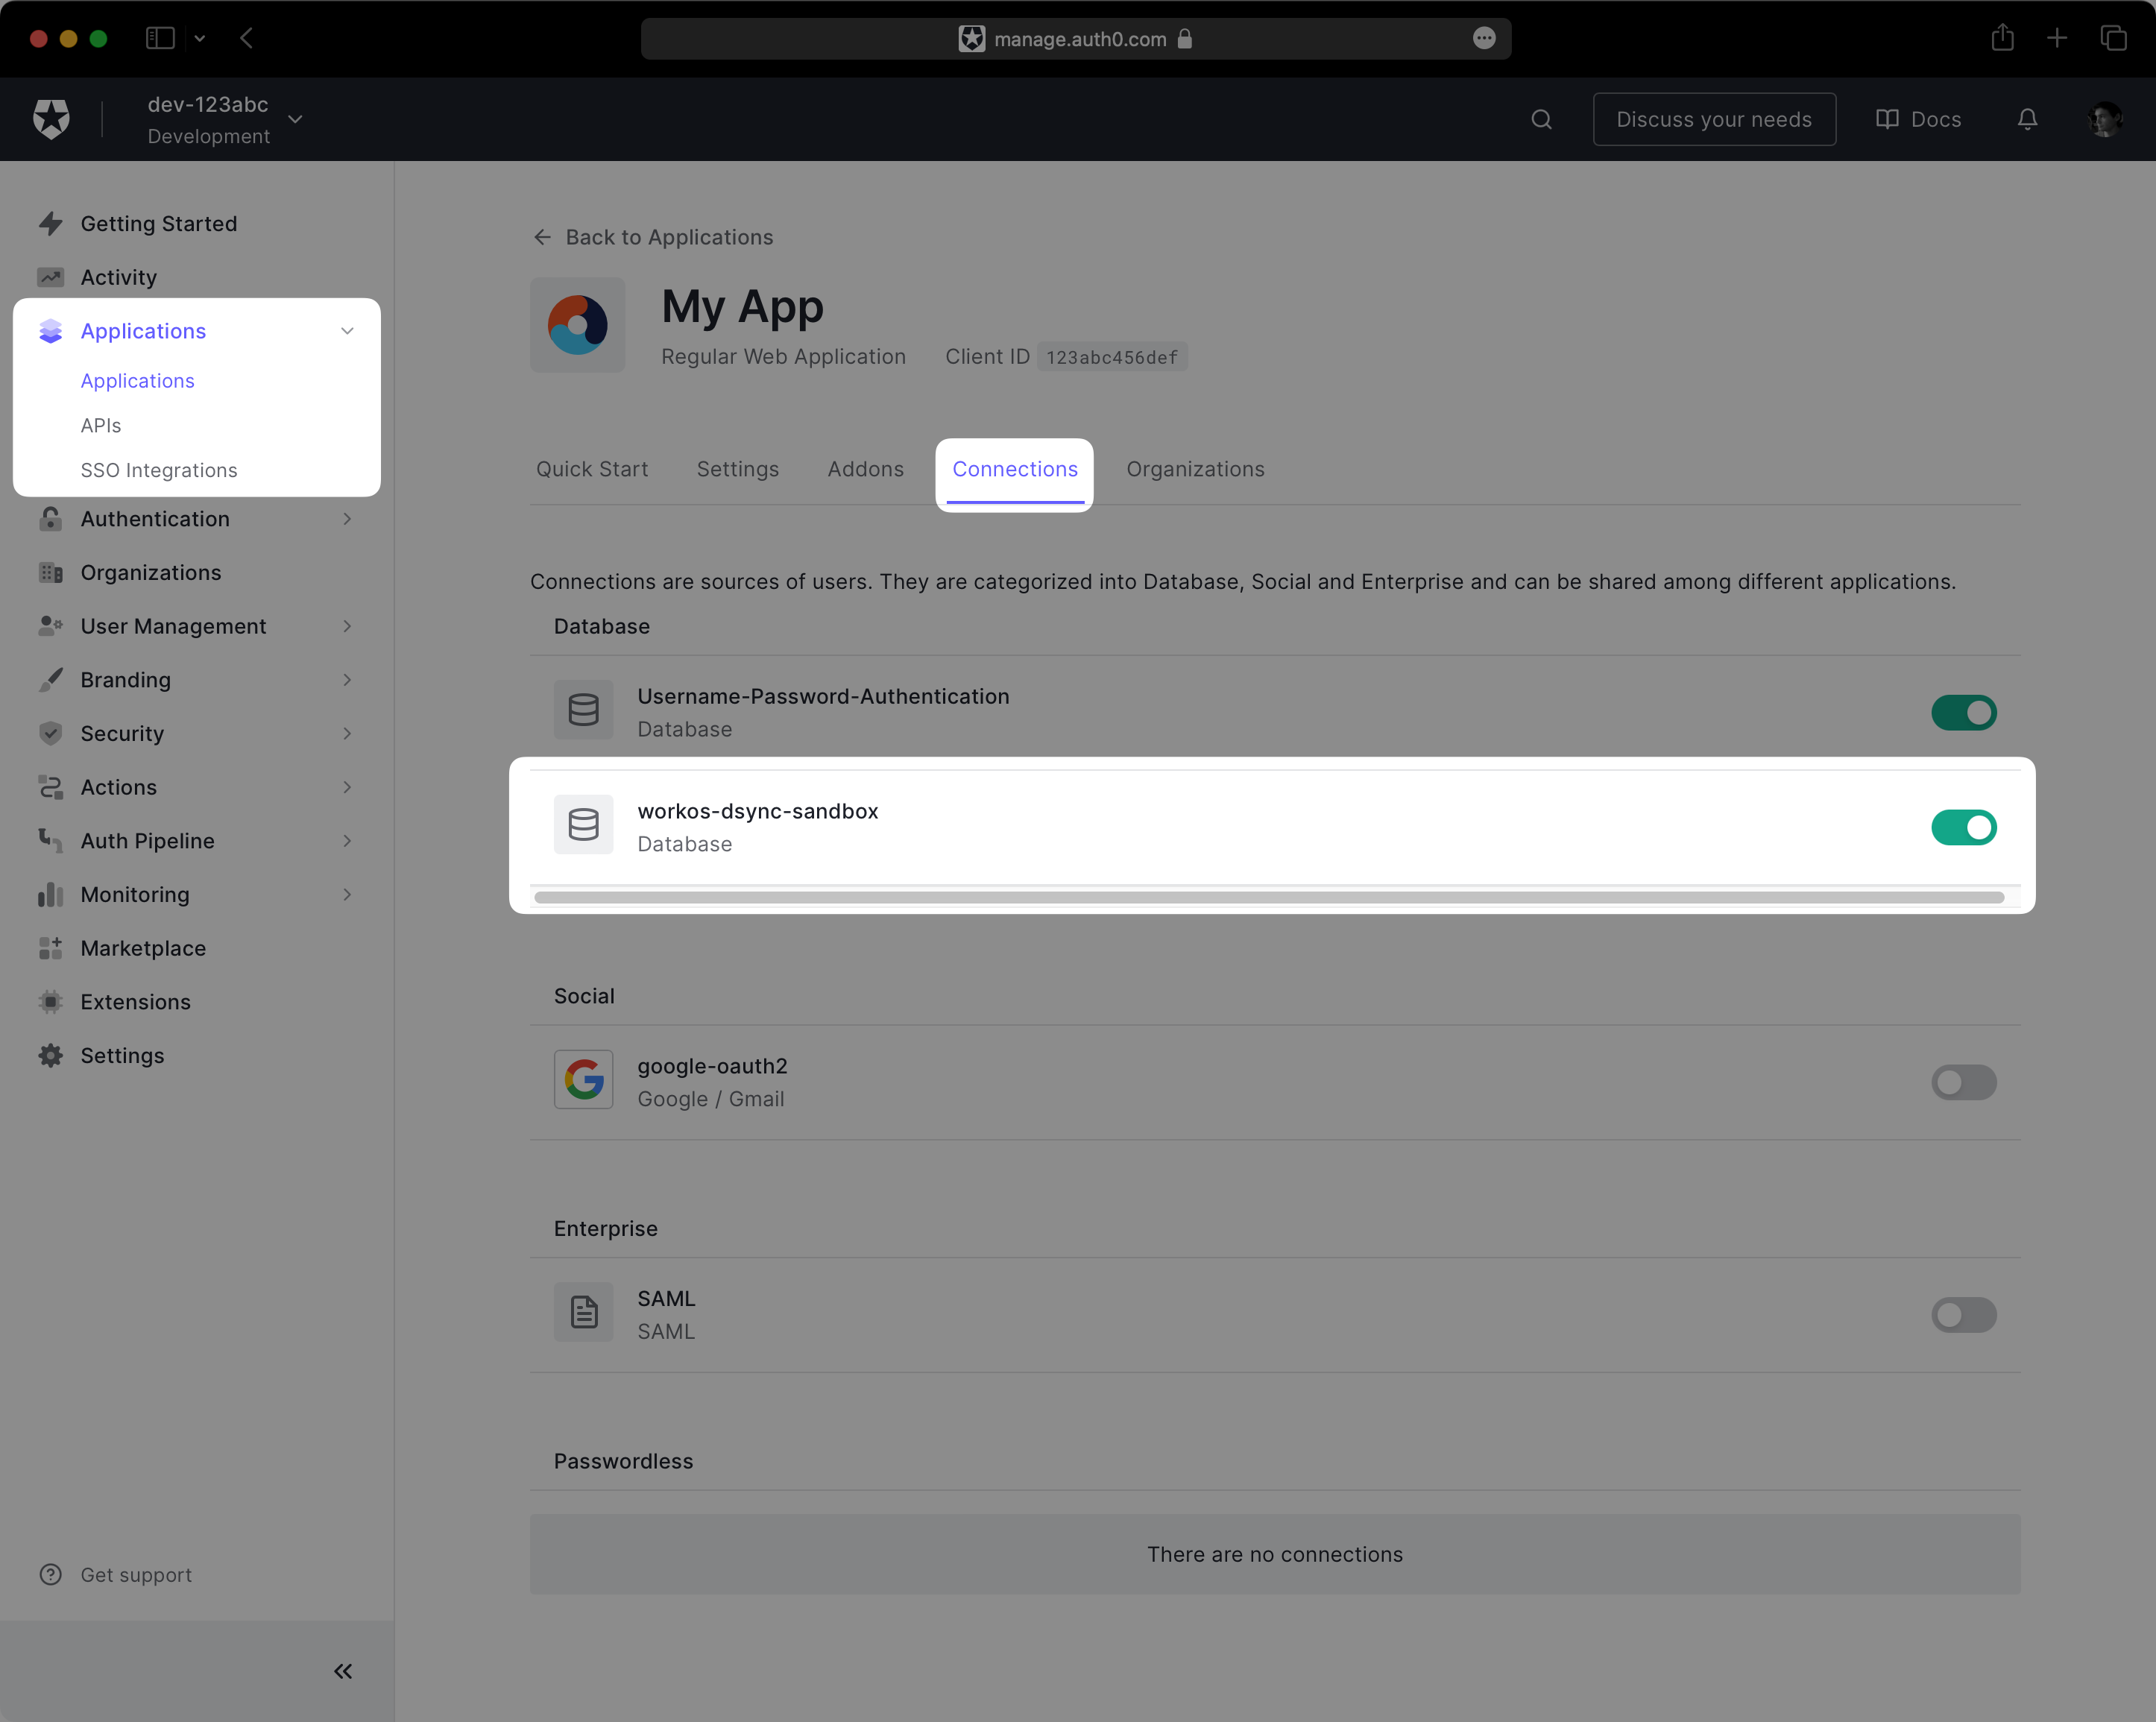This screenshot has height=1722, width=2156.
Task: Switch to the Organizations tab
Action: pos(1195,469)
